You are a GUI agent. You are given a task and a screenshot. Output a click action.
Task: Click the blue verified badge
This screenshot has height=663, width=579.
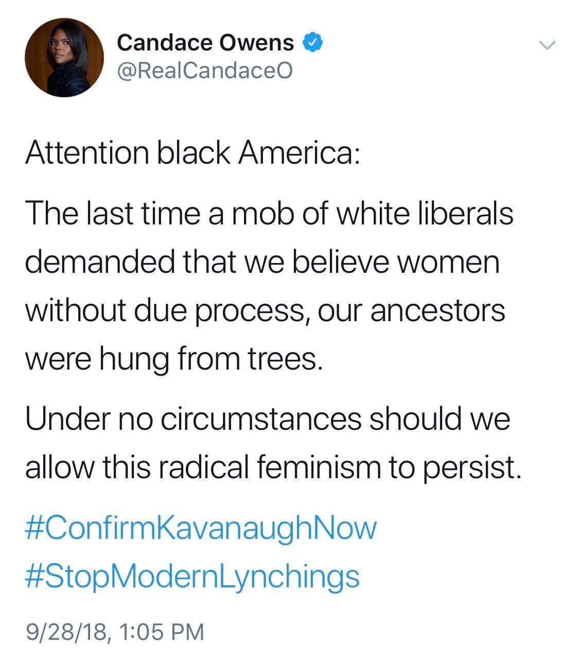click(313, 42)
